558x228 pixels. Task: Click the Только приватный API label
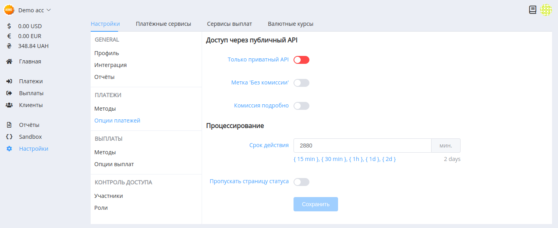click(258, 59)
